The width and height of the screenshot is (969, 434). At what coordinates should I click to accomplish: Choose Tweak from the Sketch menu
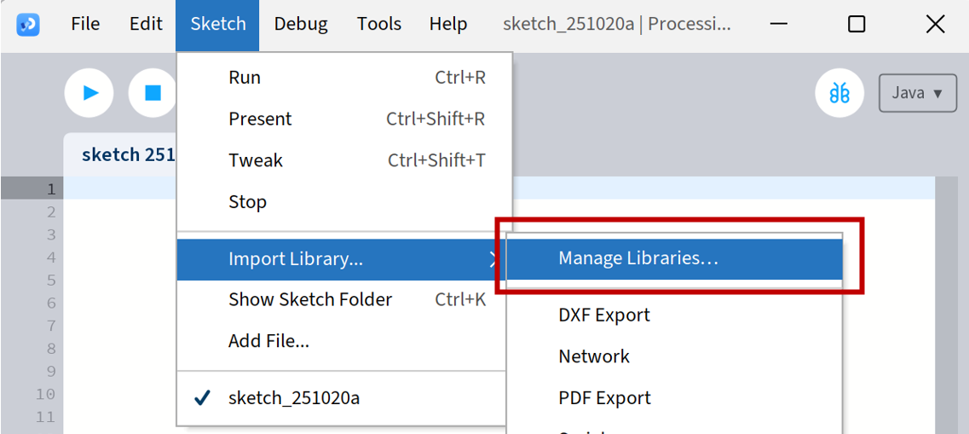[x=255, y=160]
